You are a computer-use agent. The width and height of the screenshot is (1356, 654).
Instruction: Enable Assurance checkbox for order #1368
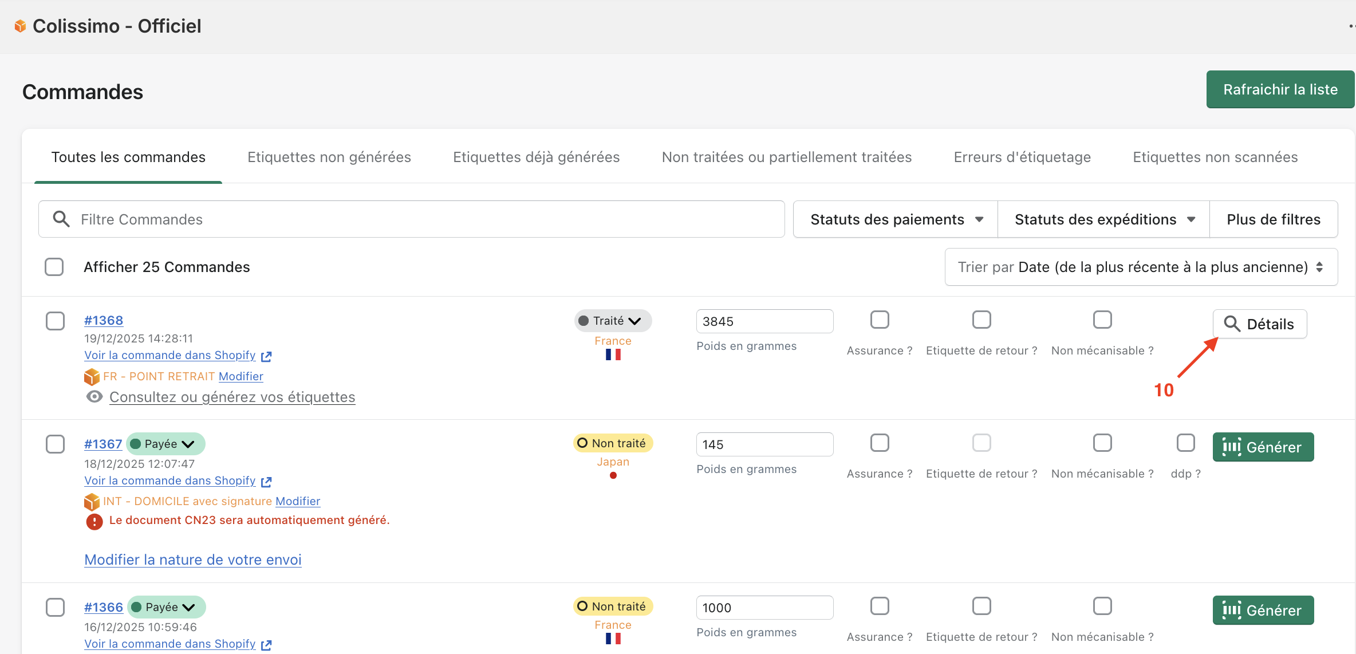[x=880, y=320]
